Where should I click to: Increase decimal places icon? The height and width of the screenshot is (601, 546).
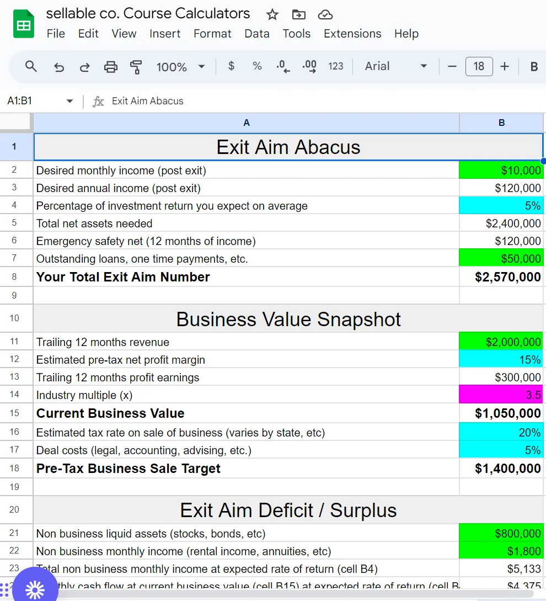pyautogui.click(x=309, y=66)
